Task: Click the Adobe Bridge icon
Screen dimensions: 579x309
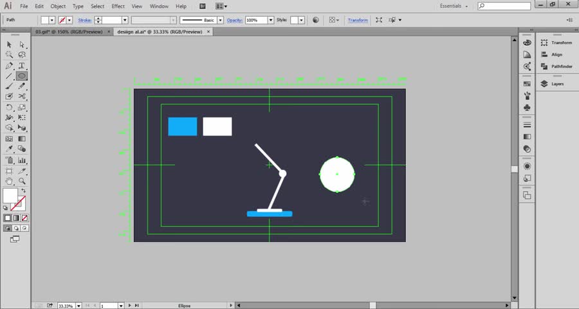Action: 203,6
